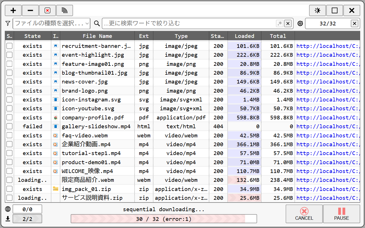Tick the checkbox for faq-video.webm
The width and height of the screenshot is (365, 228).
point(10,135)
